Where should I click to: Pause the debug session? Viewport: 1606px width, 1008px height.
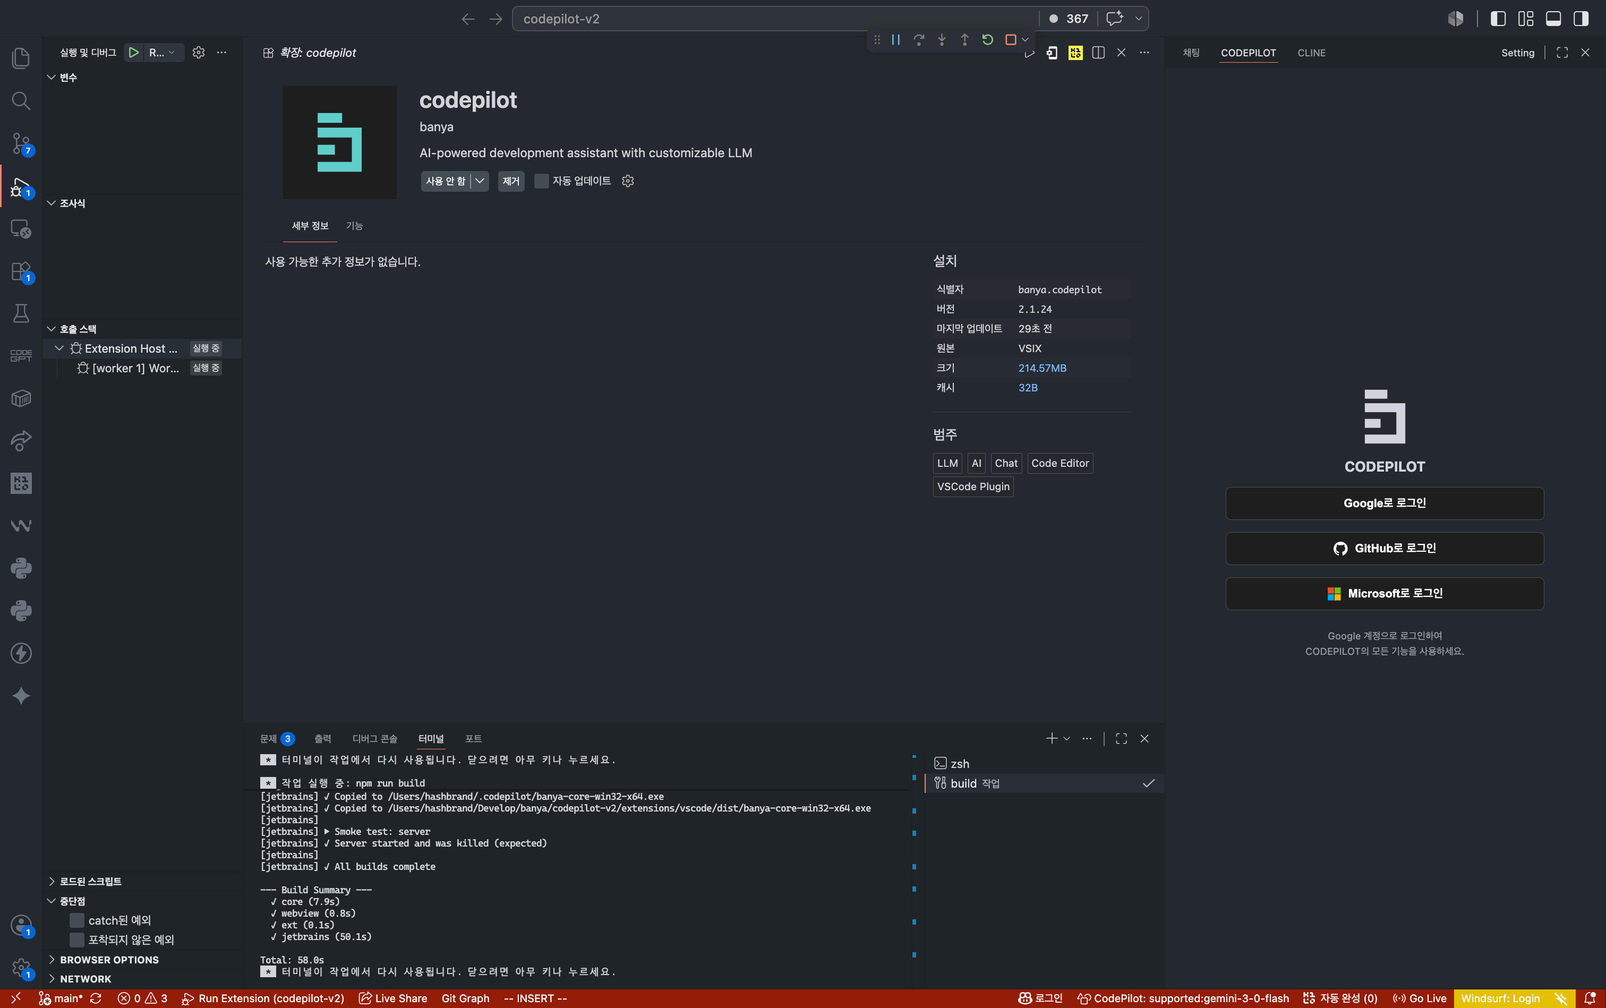coord(896,40)
